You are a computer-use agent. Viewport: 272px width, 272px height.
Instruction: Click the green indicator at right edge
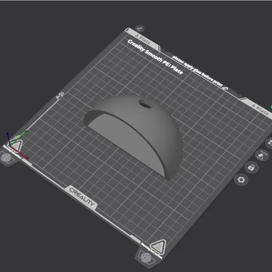[x=271, y=107]
